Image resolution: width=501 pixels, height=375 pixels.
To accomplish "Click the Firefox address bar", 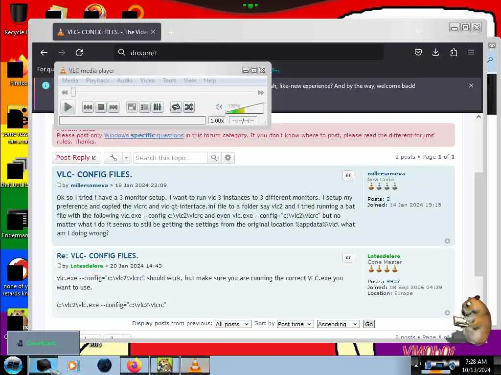I will click(249, 53).
